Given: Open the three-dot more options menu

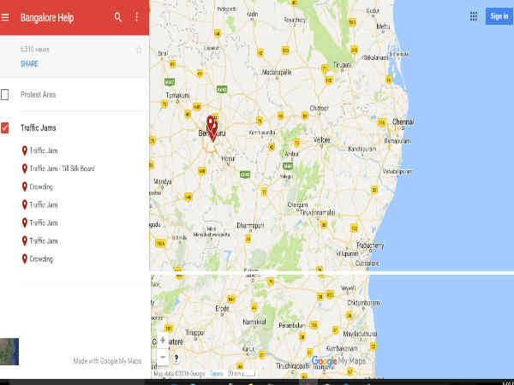Looking at the screenshot, I should click(x=136, y=17).
